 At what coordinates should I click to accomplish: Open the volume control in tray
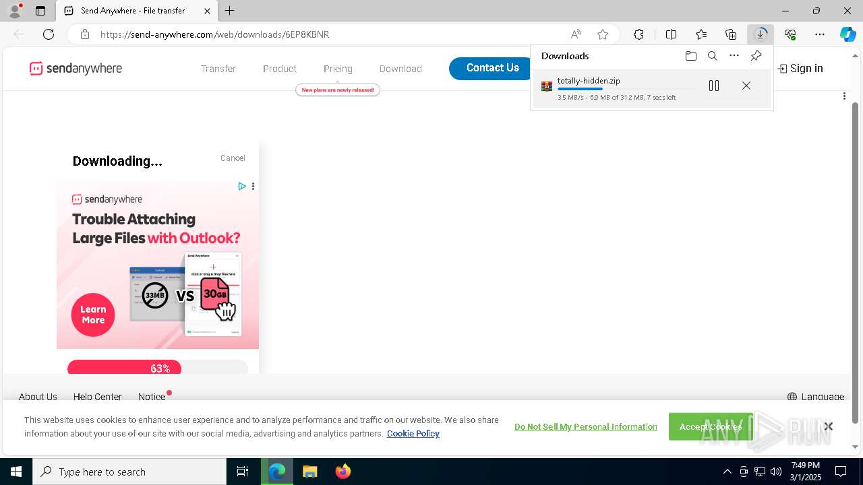click(776, 472)
